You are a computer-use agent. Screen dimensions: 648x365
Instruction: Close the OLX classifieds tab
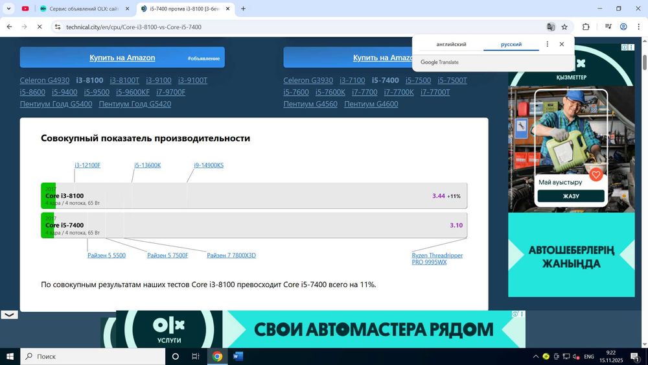[127, 8]
